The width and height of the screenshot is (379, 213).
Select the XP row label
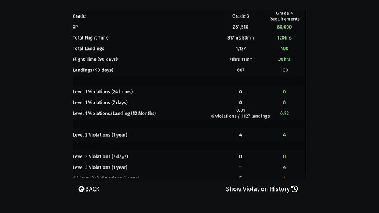pyautogui.click(x=75, y=27)
